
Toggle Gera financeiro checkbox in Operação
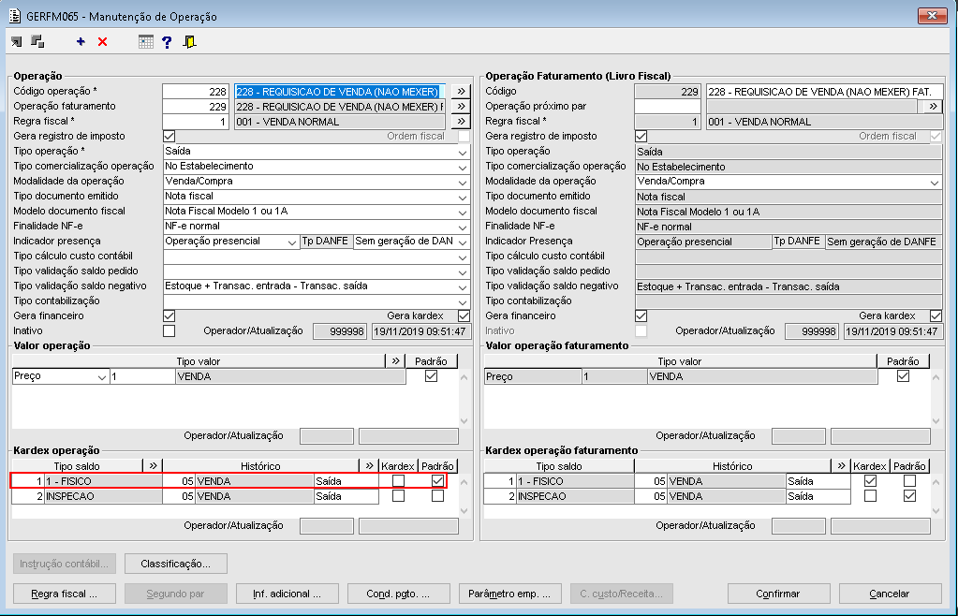click(169, 315)
